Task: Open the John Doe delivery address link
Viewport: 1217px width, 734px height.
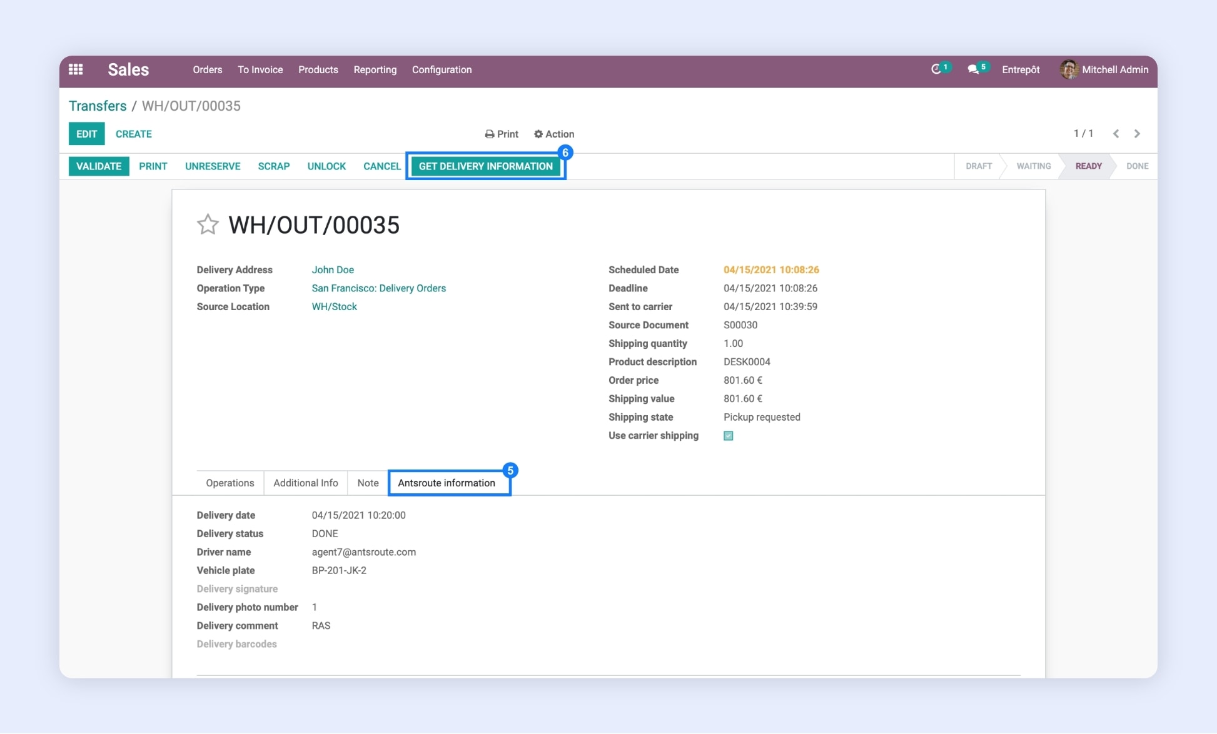Action: pos(333,269)
